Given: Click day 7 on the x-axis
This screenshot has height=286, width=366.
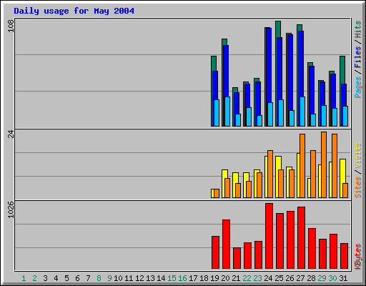Looking at the screenshot, I should coord(88,278).
